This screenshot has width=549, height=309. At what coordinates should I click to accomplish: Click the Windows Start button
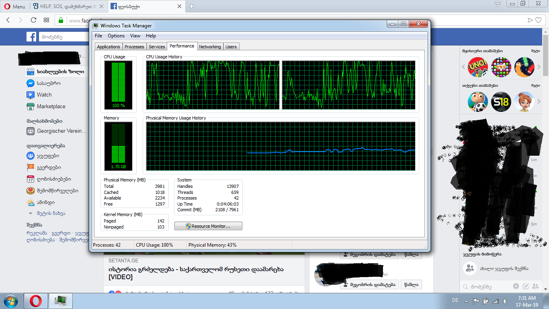click(x=10, y=301)
